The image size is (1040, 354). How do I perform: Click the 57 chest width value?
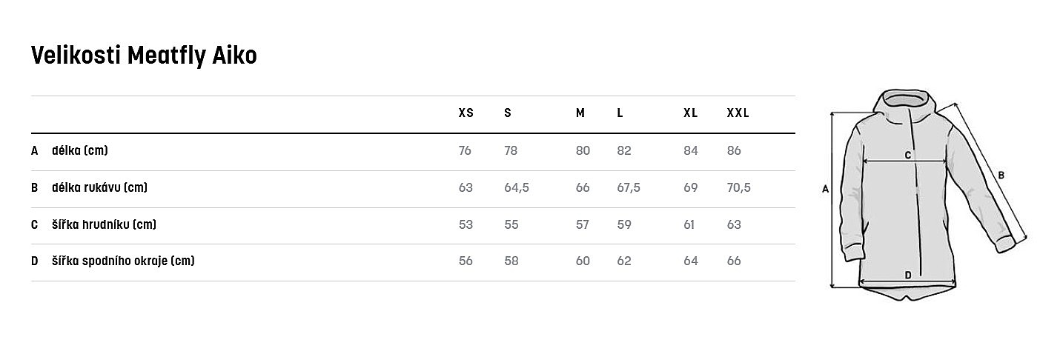(x=583, y=224)
